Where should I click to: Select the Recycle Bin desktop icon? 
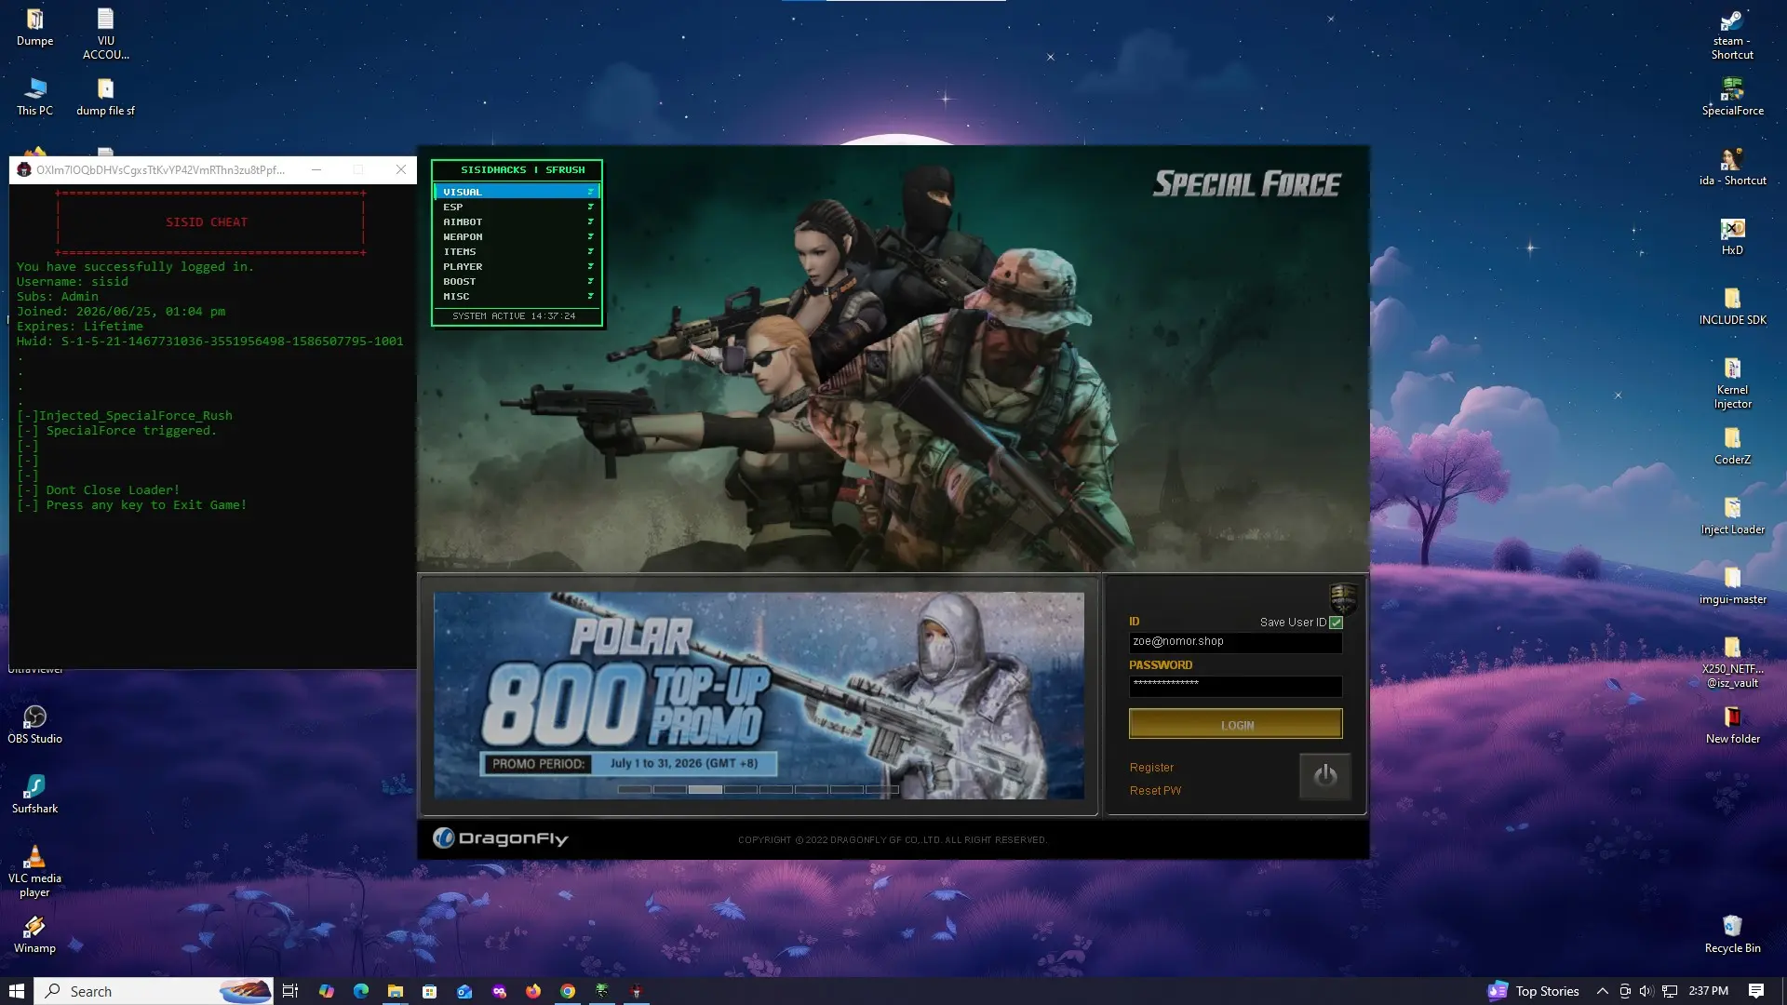coord(1732,934)
